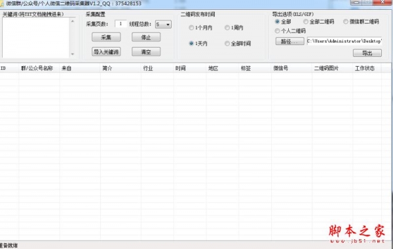Viewport: 393px width, 249px height.
Task: Click the 微信号 column header
Action: pos(291,68)
